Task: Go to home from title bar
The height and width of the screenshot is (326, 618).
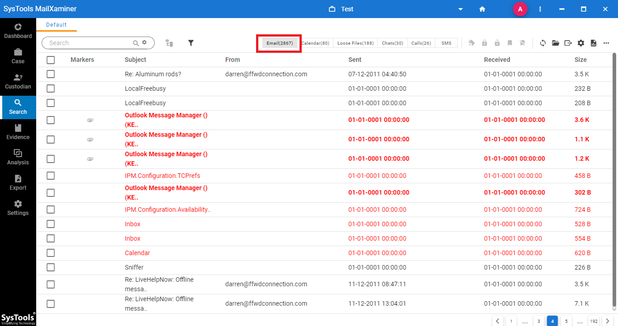Action: [x=482, y=9]
